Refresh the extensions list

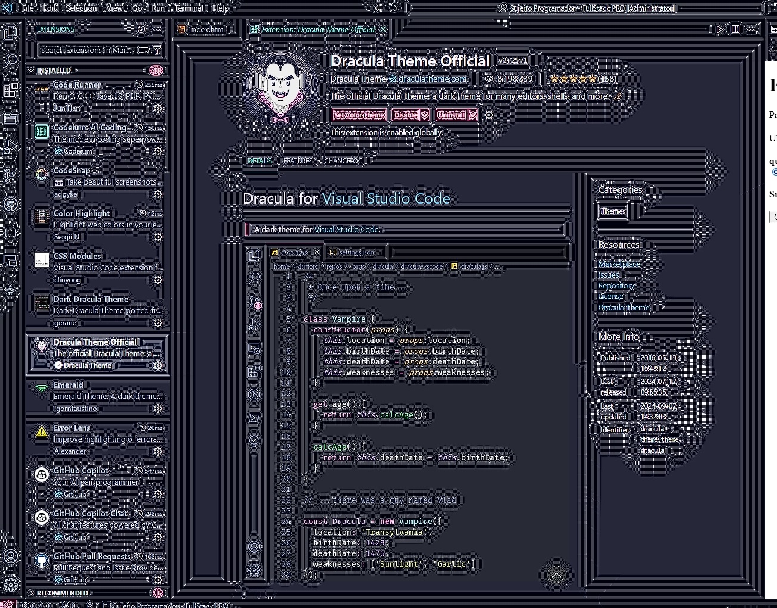(141, 29)
